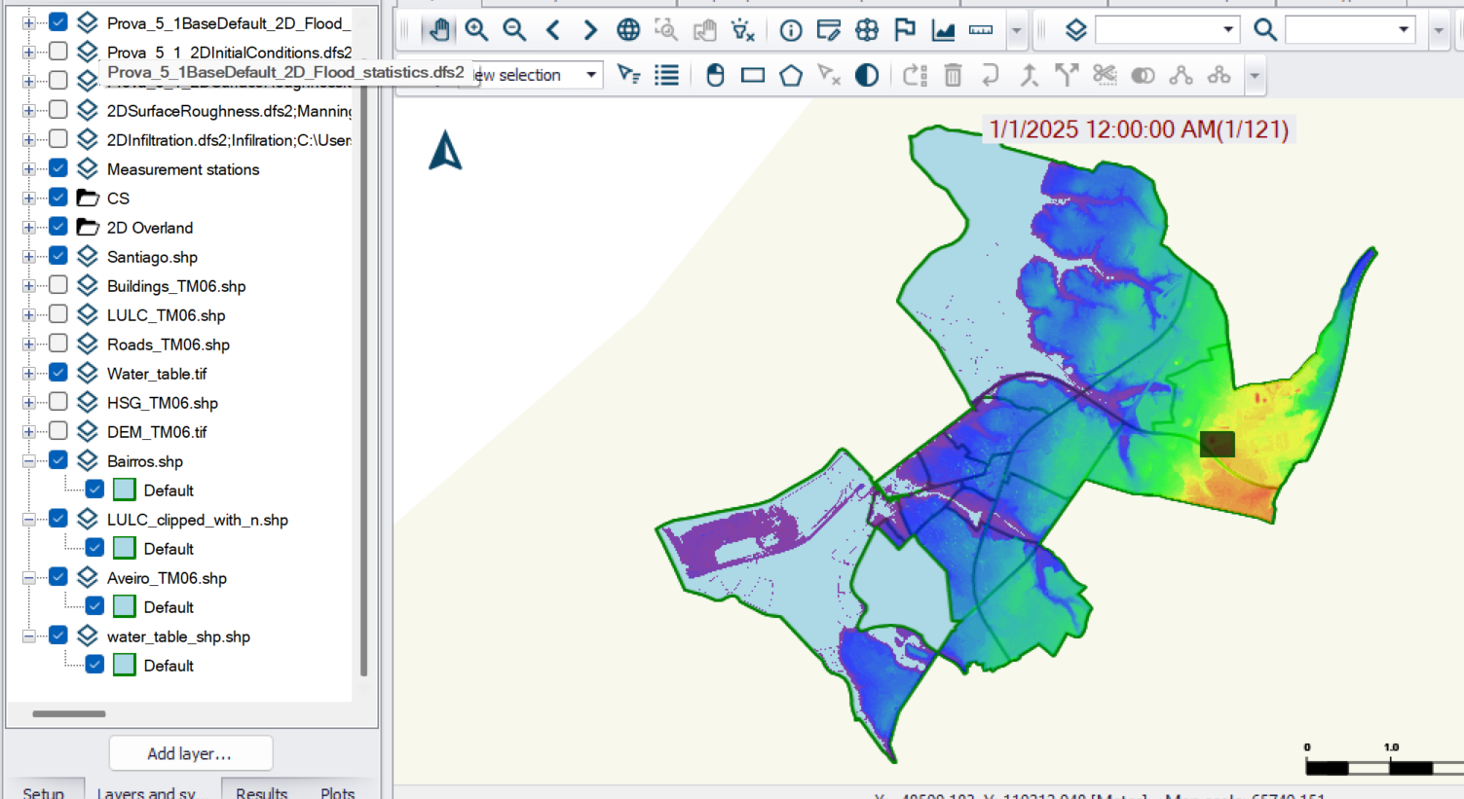The width and height of the screenshot is (1464, 799).
Task: Open the new selection dropdown
Action: point(590,75)
